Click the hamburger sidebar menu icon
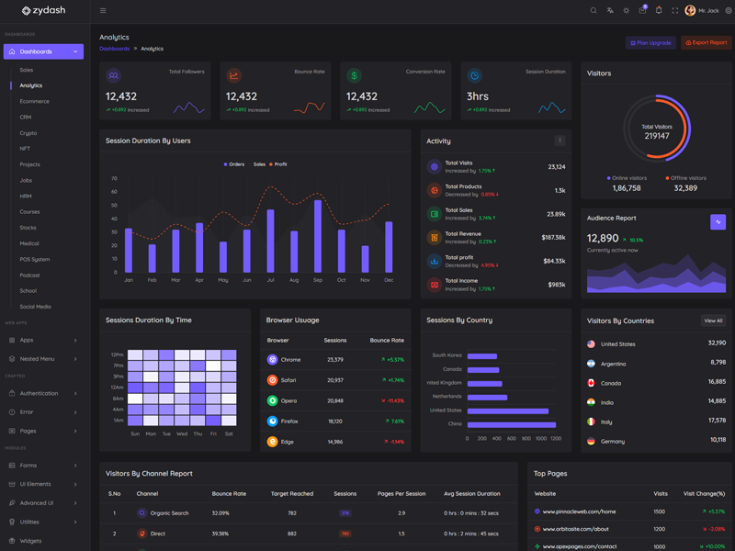This screenshot has height=551, width=735. (103, 11)
